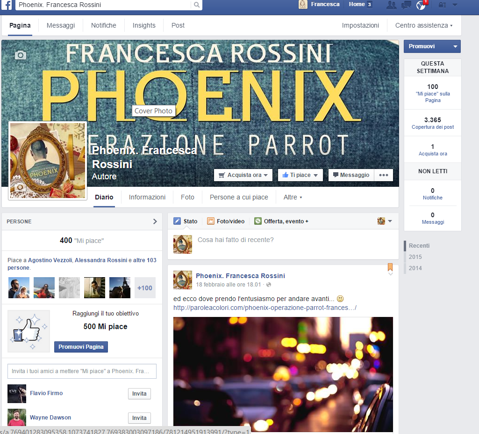479x434 pixels.
Task: Open Impostazioni settings
Action: click(x=360, y=25)
